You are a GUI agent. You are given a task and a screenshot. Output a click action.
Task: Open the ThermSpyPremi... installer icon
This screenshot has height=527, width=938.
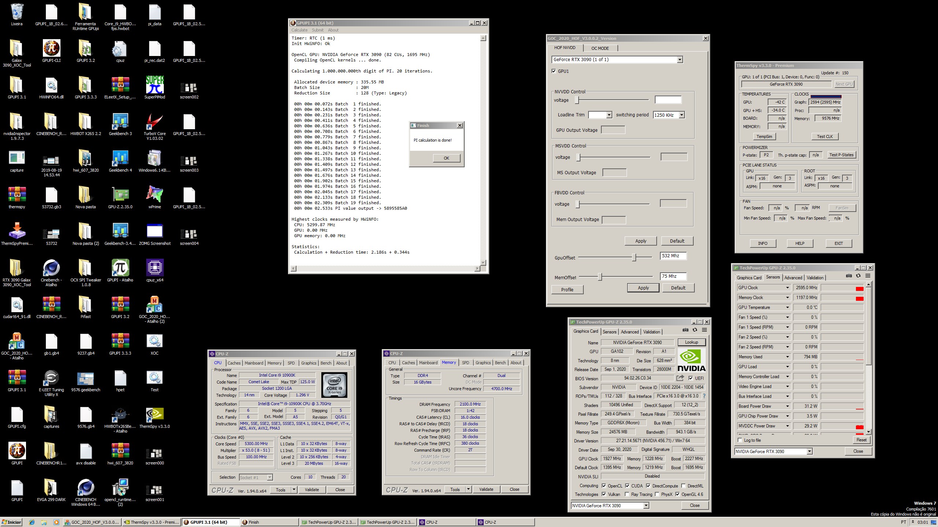pyautogui.click(x=16, y=235)
